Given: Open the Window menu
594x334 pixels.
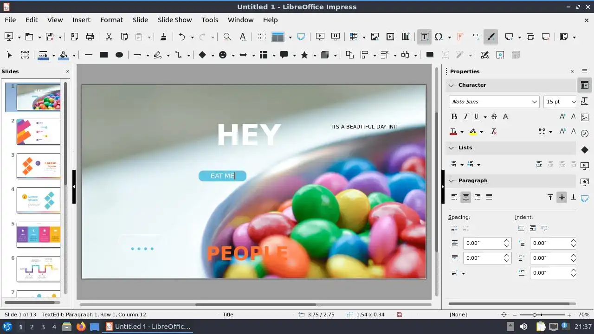Looking at the screenshot, I should pos(240,20).
